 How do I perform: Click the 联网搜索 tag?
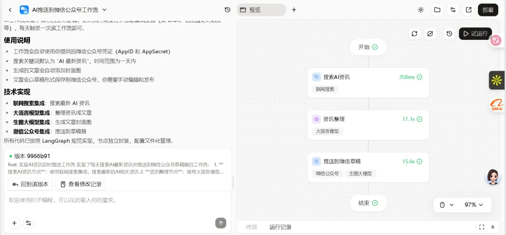pyautogui.click(x=325, y=89)
